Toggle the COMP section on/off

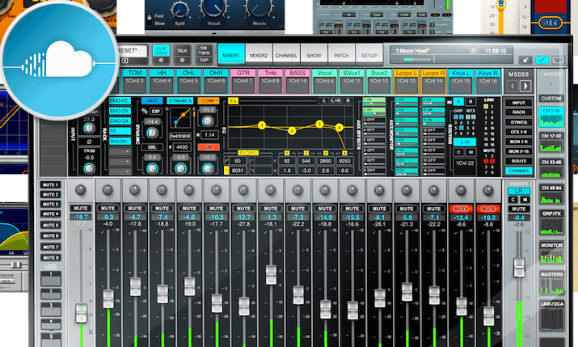209,100
